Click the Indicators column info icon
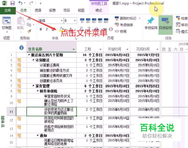This screenshot has height=148, width=188. 21,48
